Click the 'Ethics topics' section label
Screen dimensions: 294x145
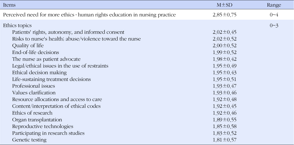17,25
